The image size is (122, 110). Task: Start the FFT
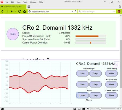[x=82, y=85]
